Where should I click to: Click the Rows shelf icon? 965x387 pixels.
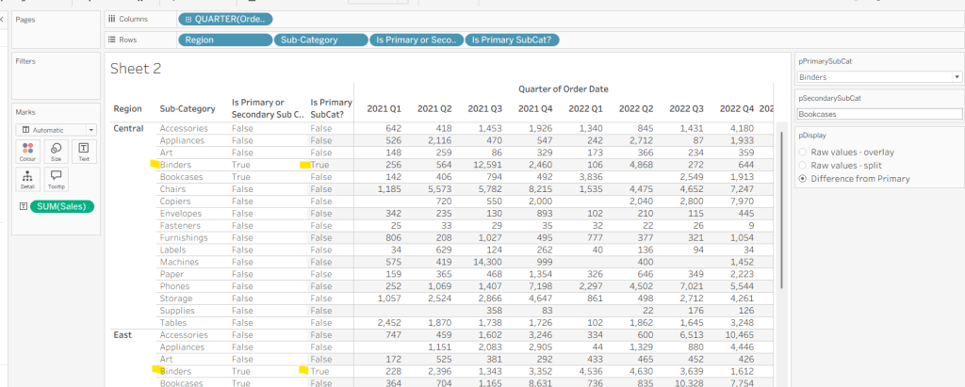tap(113, 40)
